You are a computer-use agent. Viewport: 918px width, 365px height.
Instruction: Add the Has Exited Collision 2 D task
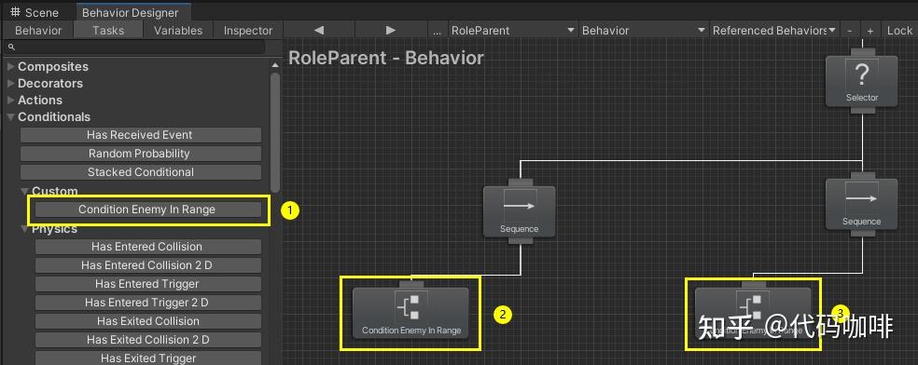click(148, 339)
